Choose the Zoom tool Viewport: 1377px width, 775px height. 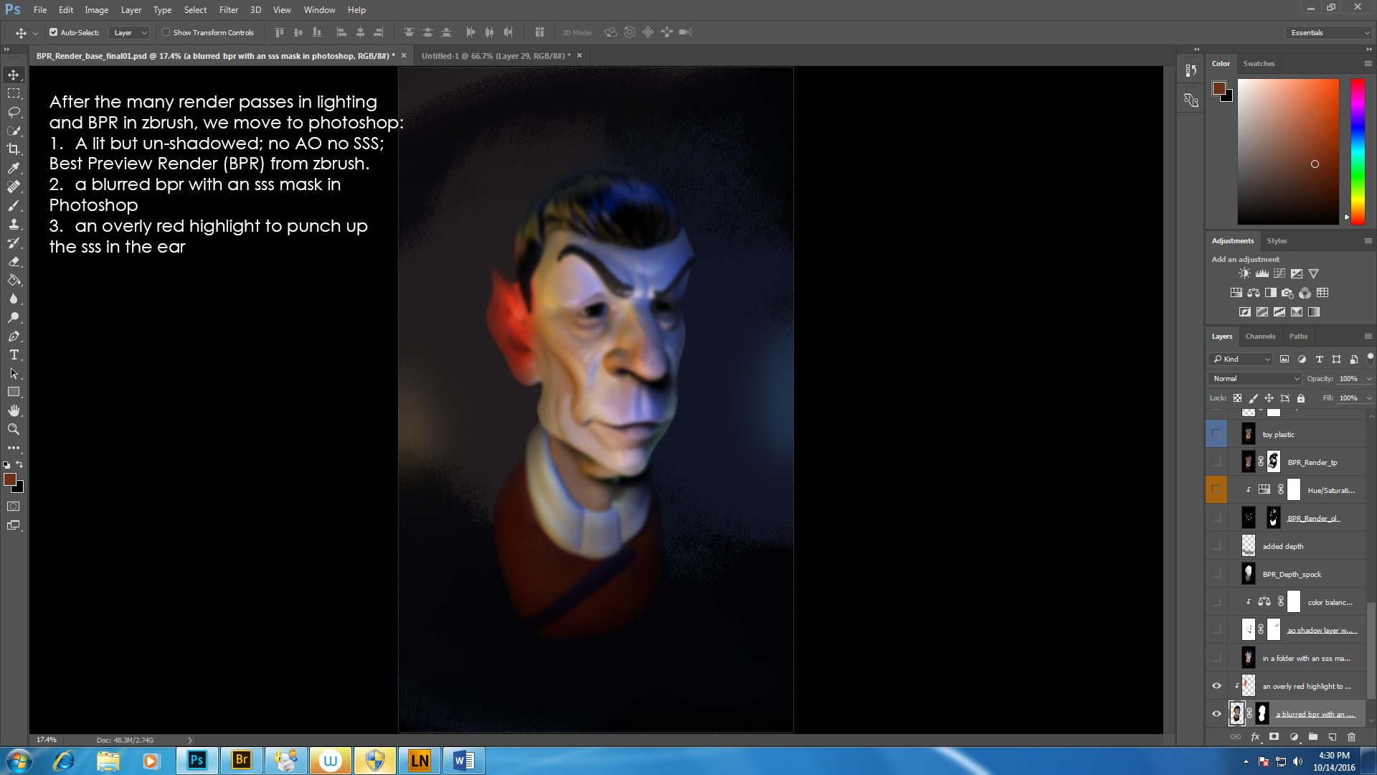tap(14, 429)
